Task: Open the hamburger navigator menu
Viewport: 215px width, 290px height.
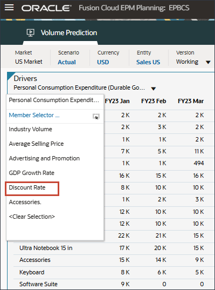Action: pos(9,8)
